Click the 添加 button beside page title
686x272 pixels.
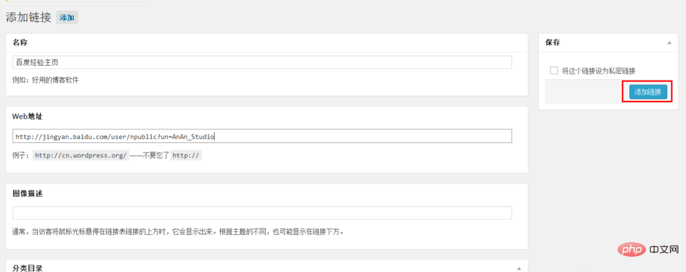(x=67, y=18)
